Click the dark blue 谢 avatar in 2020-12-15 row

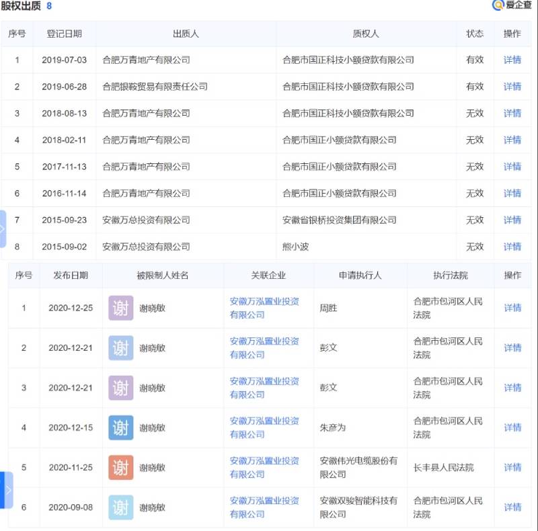coord(120,427)
